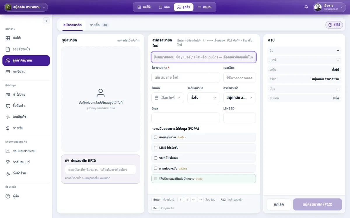Click the ยกเลิก cancel button
This screenshot has height=218, width=350.
coord(279,204)
